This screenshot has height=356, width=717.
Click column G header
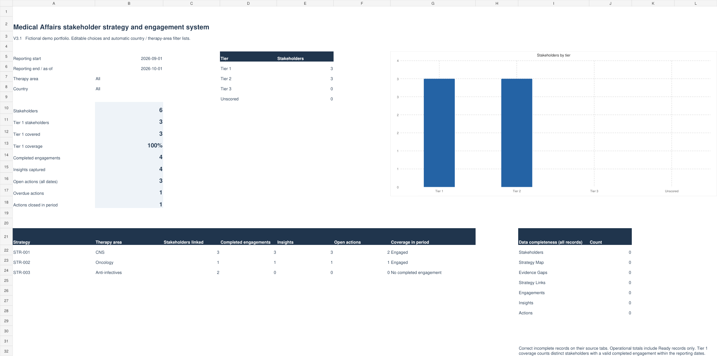433,3
